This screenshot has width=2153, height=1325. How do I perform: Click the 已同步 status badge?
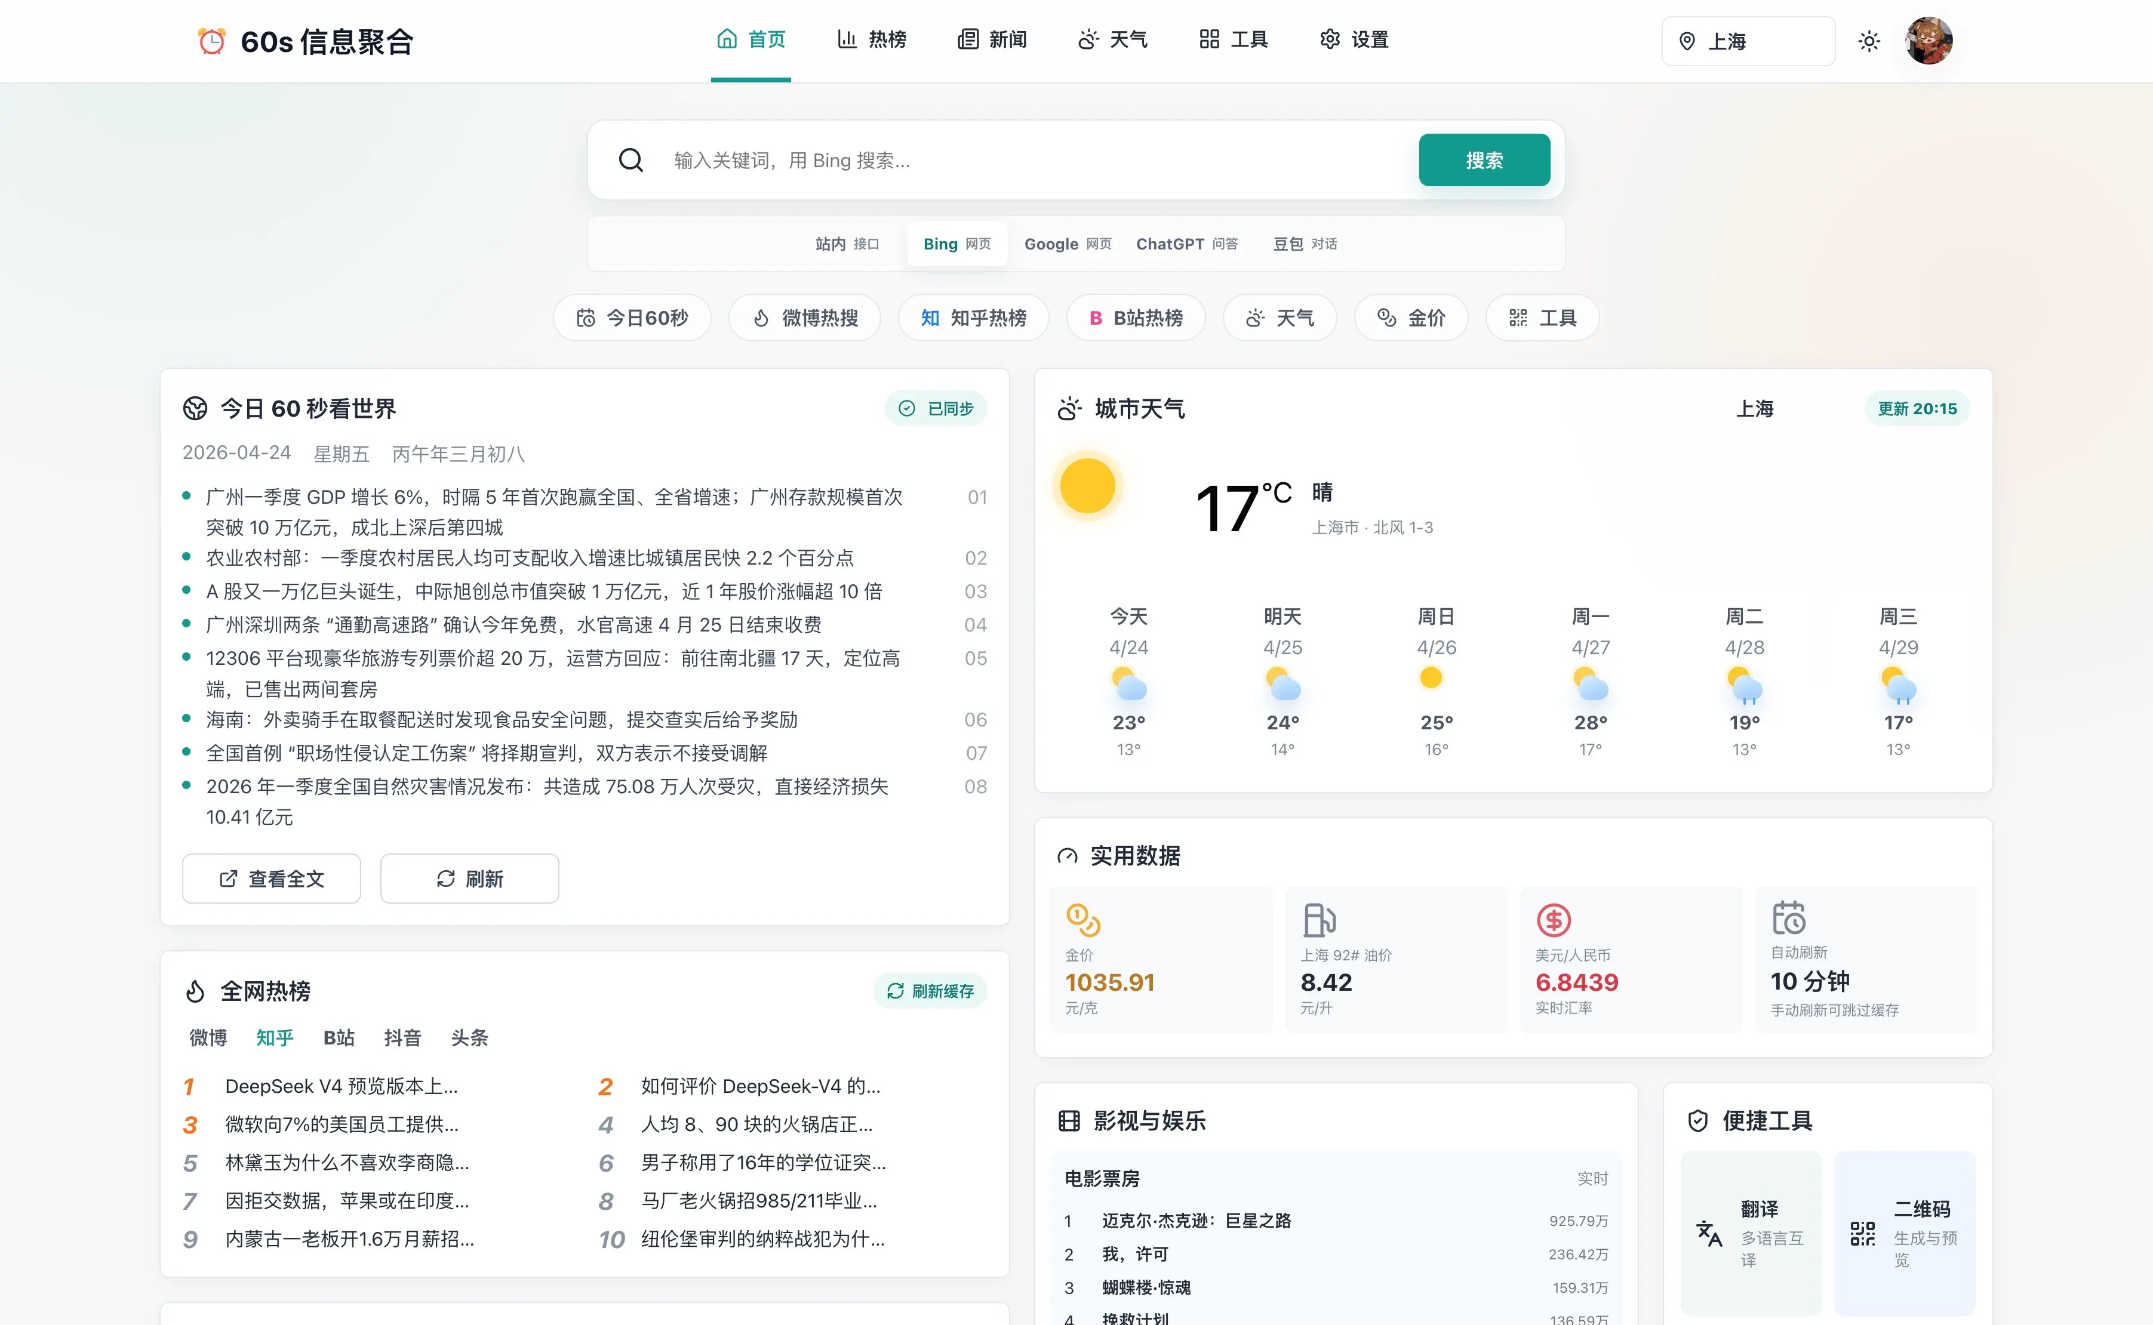936,408
